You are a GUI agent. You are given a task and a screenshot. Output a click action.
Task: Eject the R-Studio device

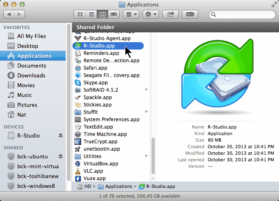tap(61, 136)
